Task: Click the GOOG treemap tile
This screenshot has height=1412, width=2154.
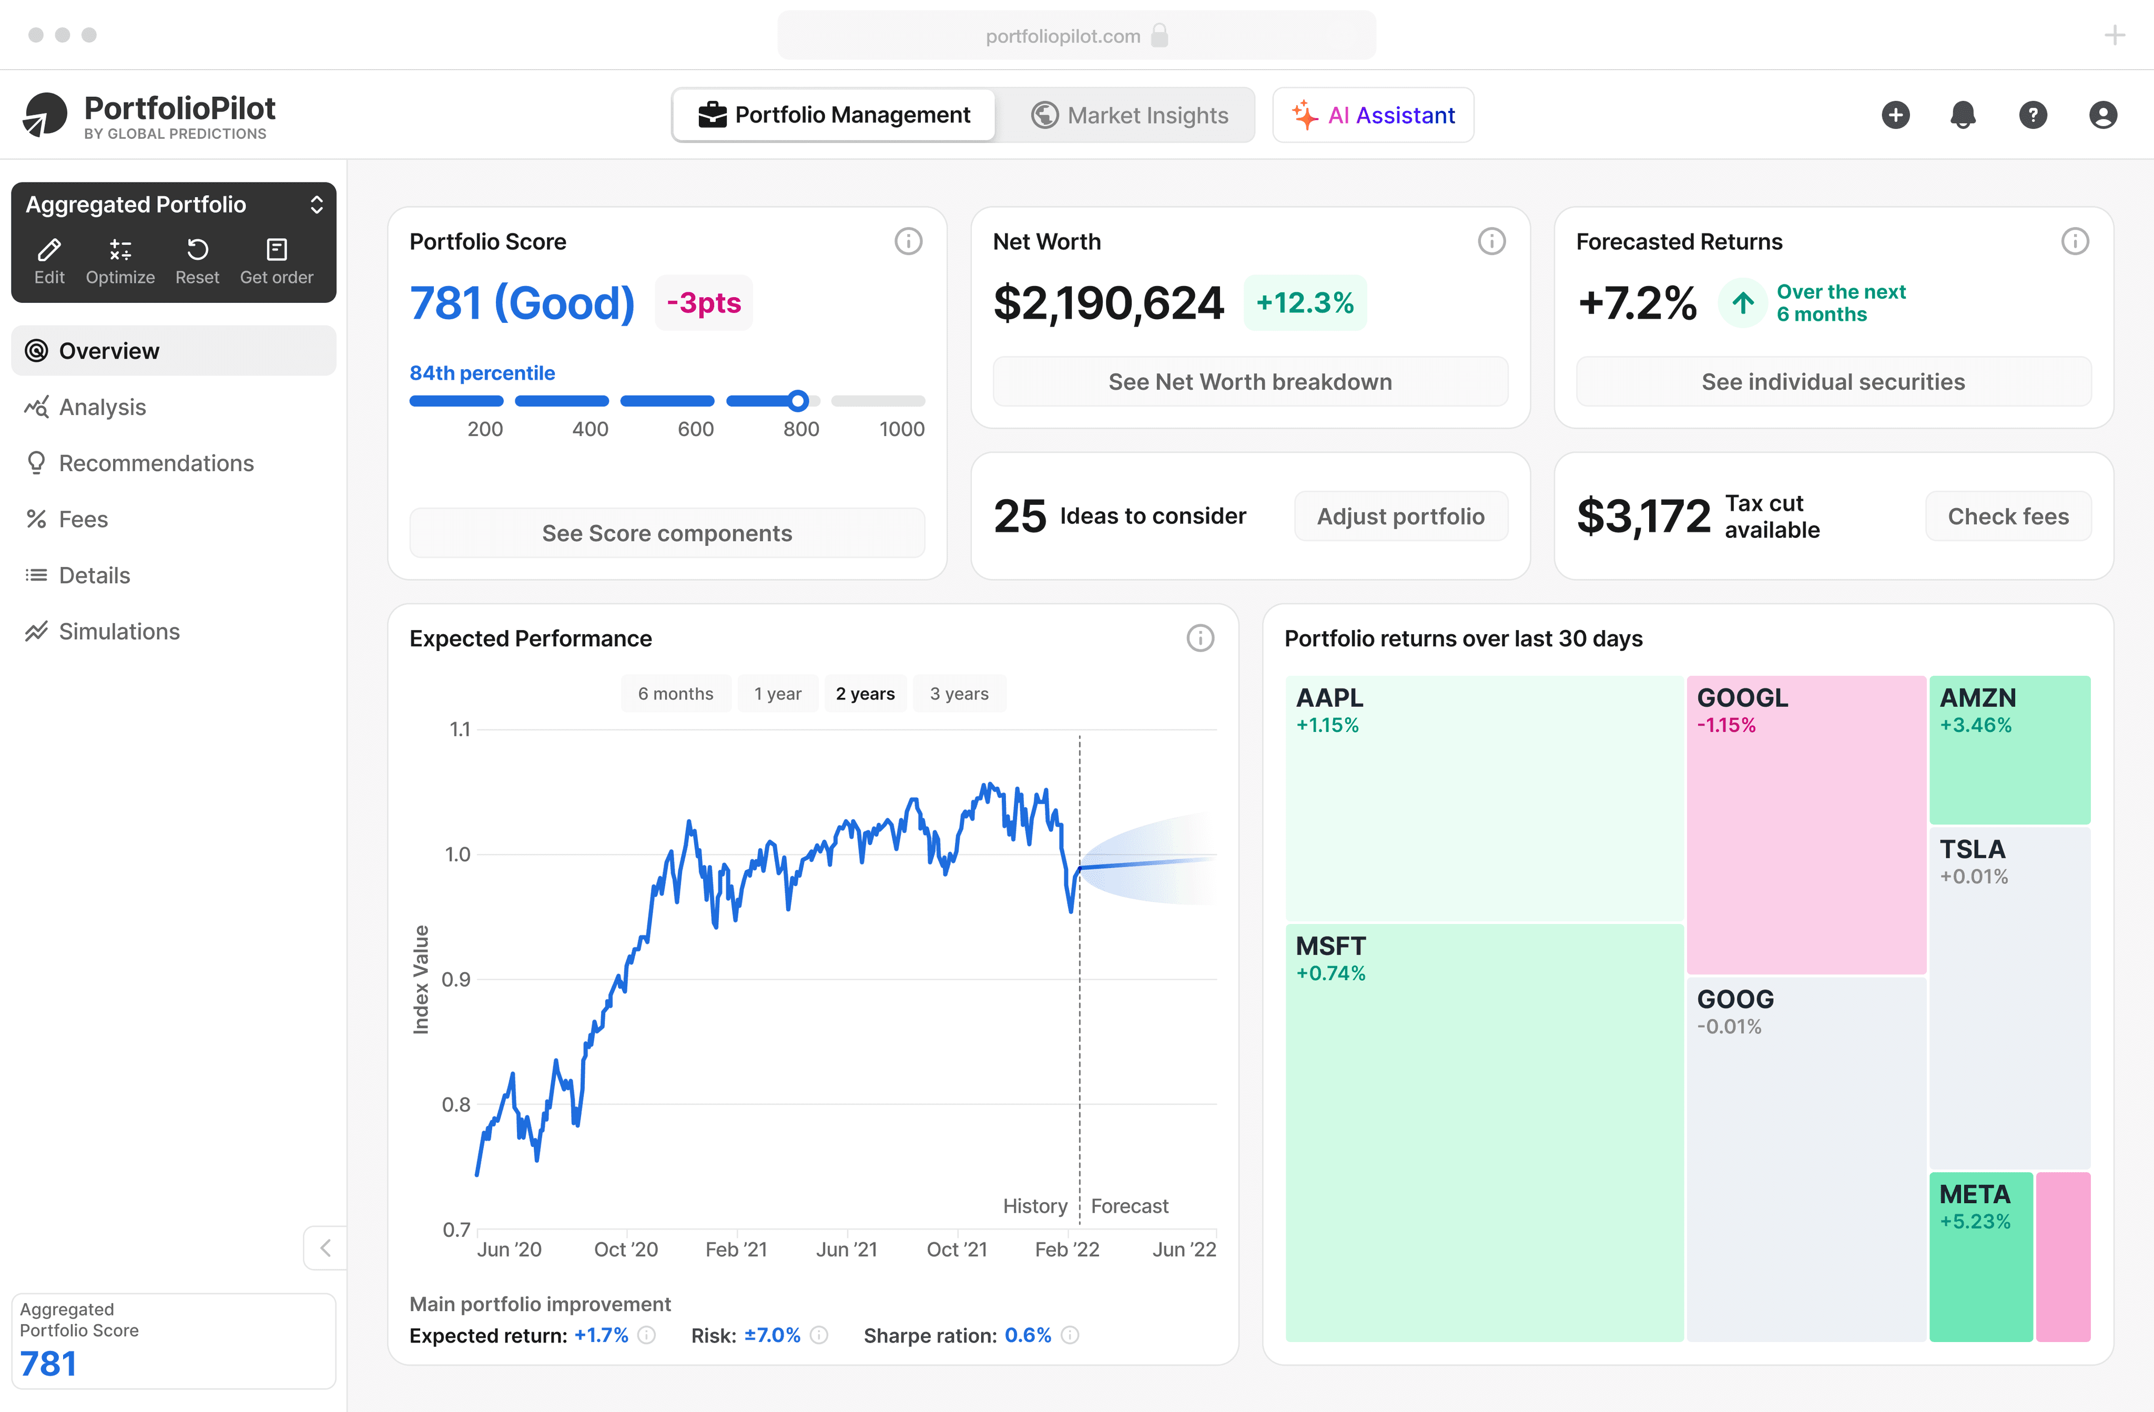Action: 1806,1159
